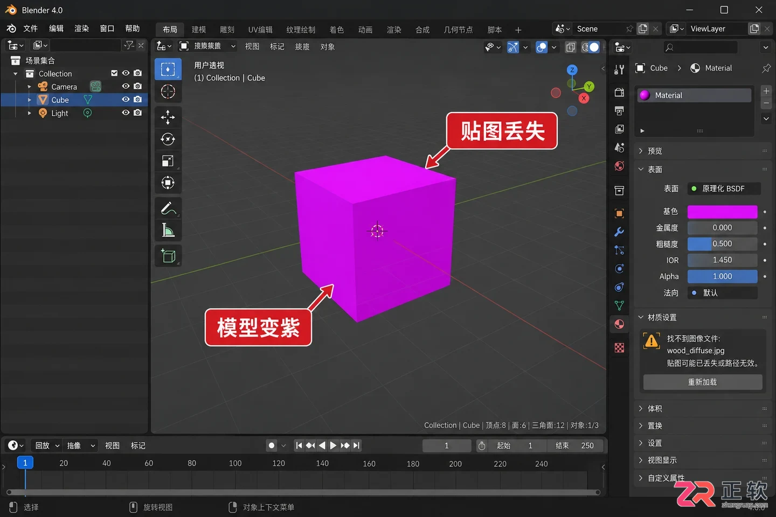Switch to the 建模 workspace tab
The height and width of the screenshot is (517, 776).
[199, 30]
